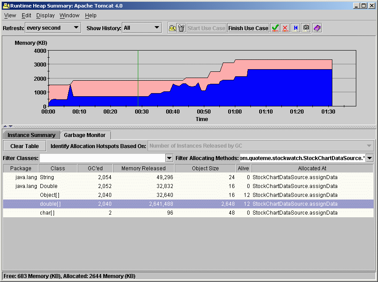This screenshot has height=282, width=378.
Task: Click in the Filter Classes text field
Action: [x=102, y=158]
